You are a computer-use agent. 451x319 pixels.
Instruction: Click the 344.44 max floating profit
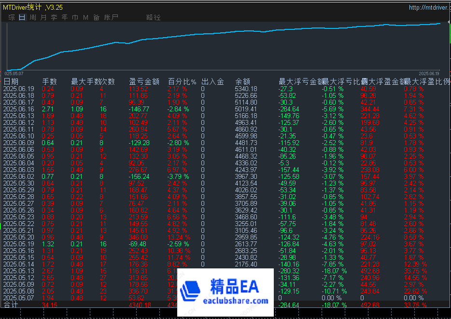pyautogui.click(x=370, y=109)
